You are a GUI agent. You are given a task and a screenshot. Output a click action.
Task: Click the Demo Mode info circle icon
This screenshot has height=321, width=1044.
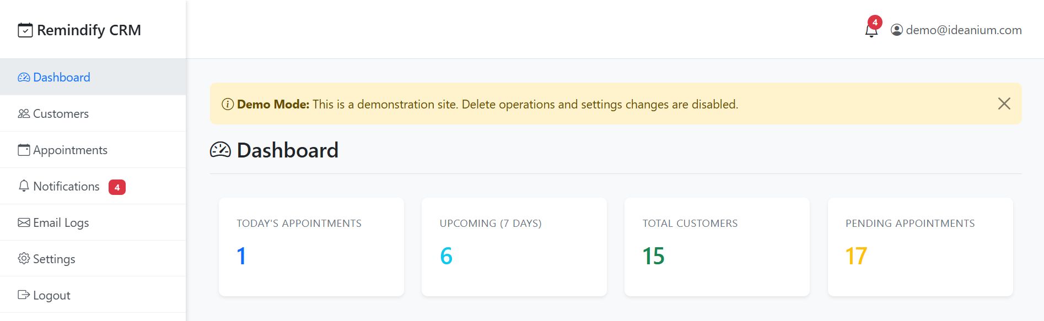[x=228, y=105]
